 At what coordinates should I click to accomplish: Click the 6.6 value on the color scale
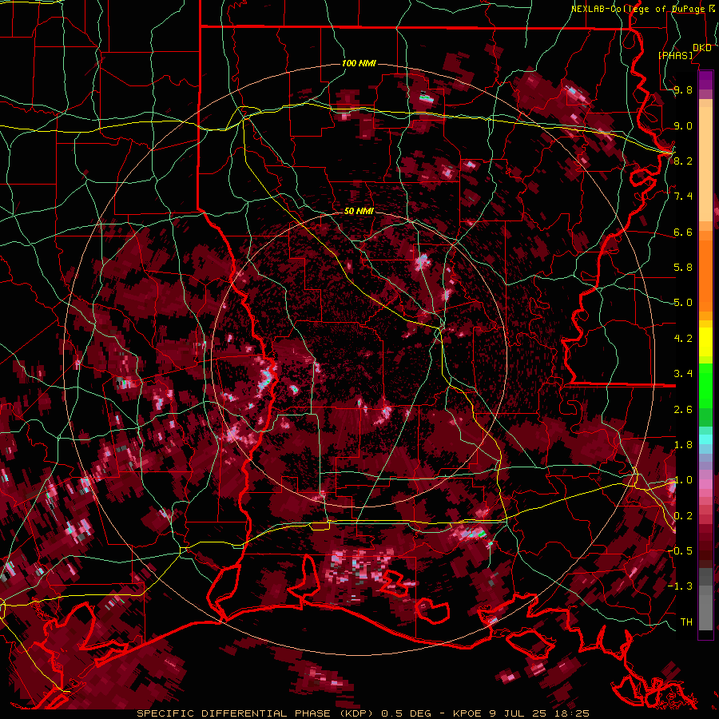click(x=683, y=232)
